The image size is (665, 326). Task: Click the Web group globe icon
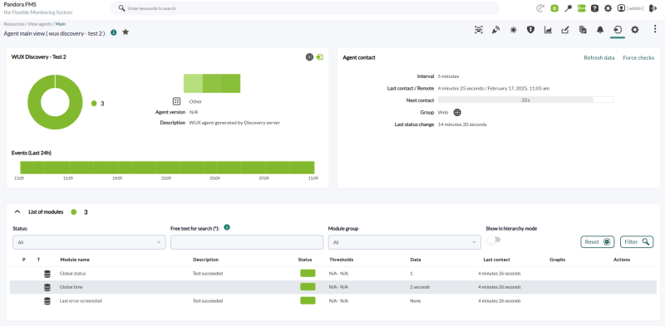(457, 113)
